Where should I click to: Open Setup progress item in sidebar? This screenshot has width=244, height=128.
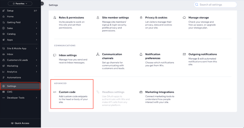click(20, 11)
